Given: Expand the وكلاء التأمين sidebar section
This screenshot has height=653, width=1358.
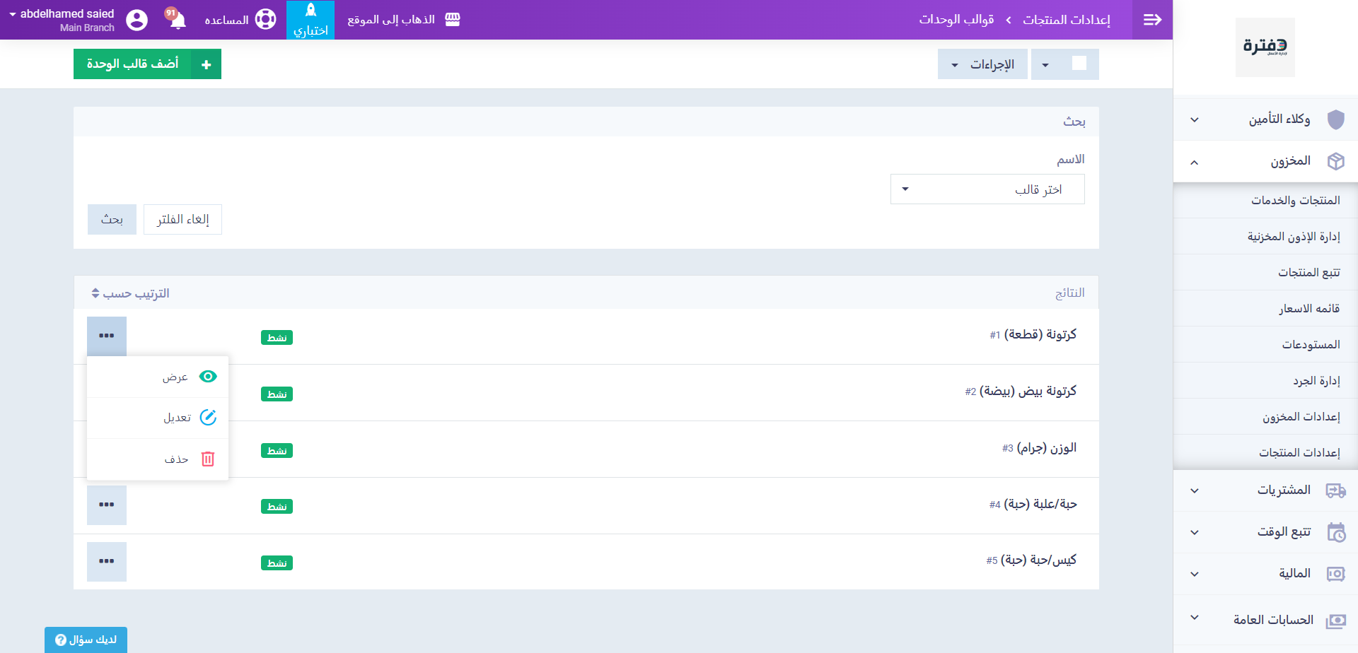Looking at the screenshot, I should pyautogui.click(x=1195, y=119).
